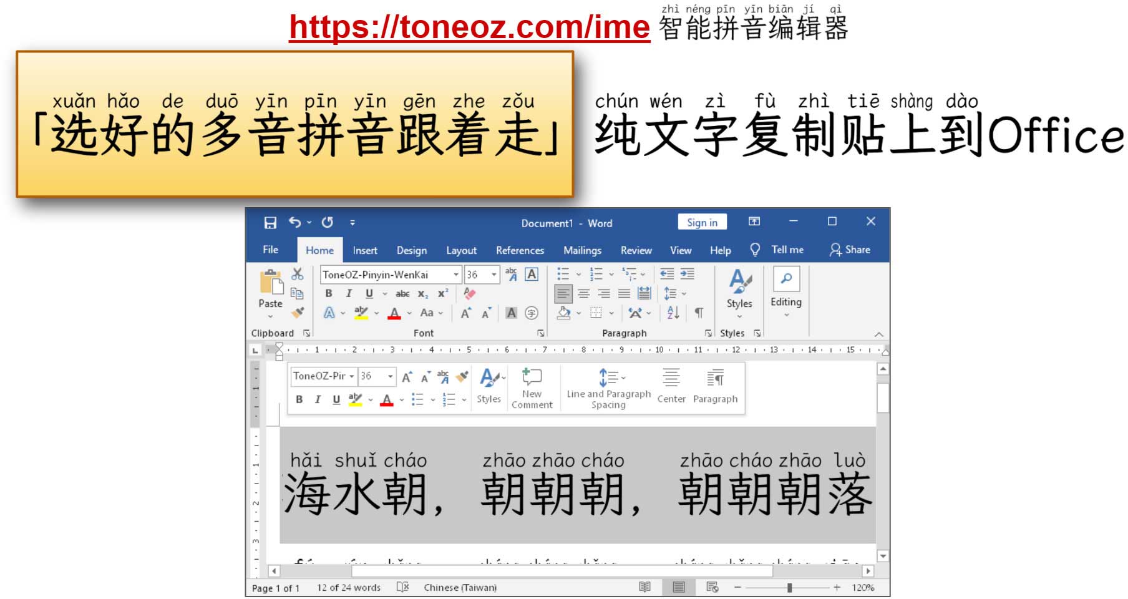
Task: Expand ribbon Bullets dropdown arrow
Action: pos(578,274)
